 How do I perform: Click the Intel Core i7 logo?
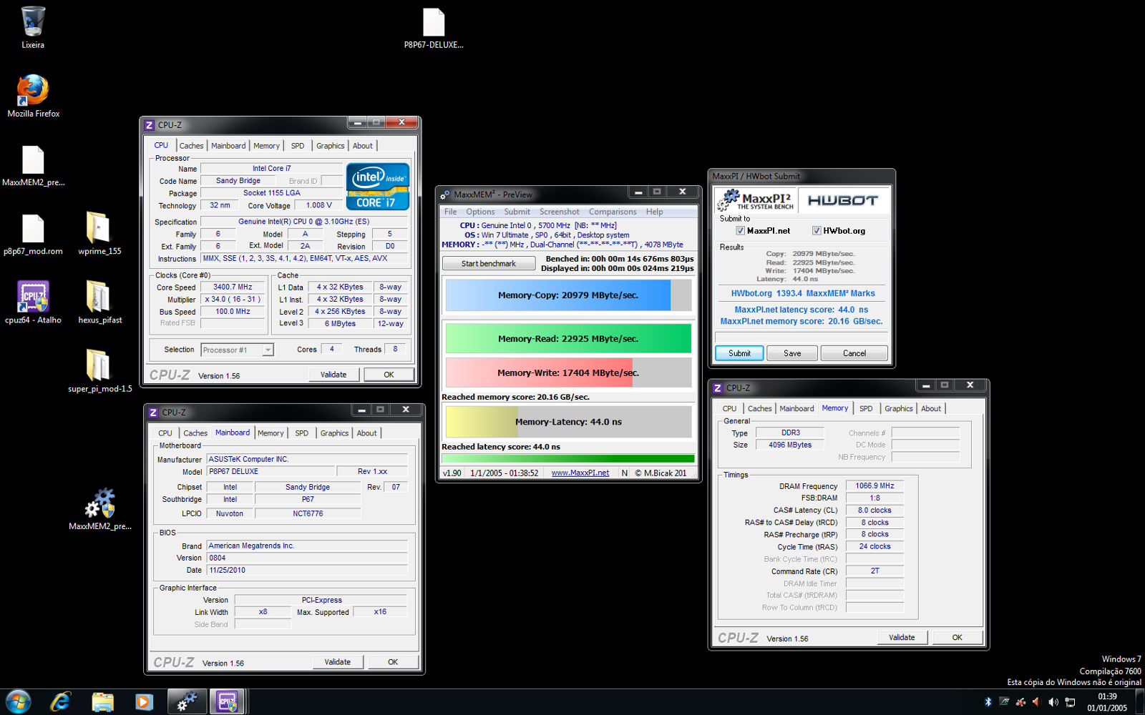(378, 186)
